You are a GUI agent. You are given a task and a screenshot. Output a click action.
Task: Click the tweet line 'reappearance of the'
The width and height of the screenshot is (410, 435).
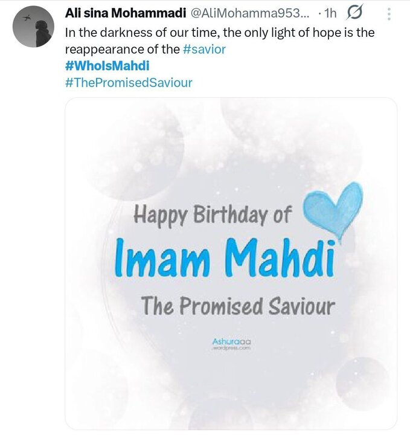coord(122,50)
